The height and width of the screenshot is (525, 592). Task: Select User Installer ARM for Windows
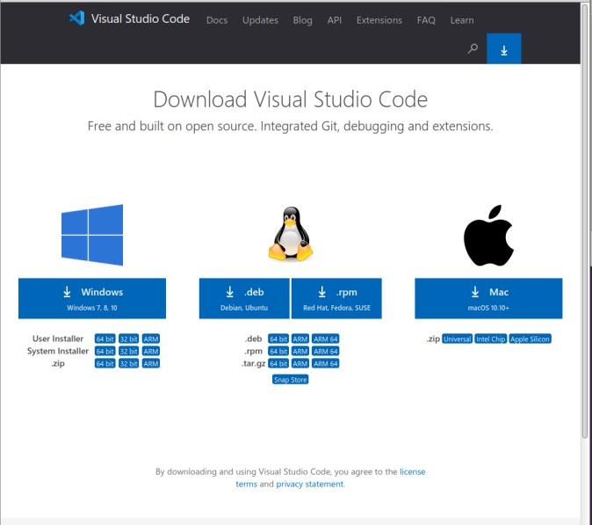pos(151,339)
